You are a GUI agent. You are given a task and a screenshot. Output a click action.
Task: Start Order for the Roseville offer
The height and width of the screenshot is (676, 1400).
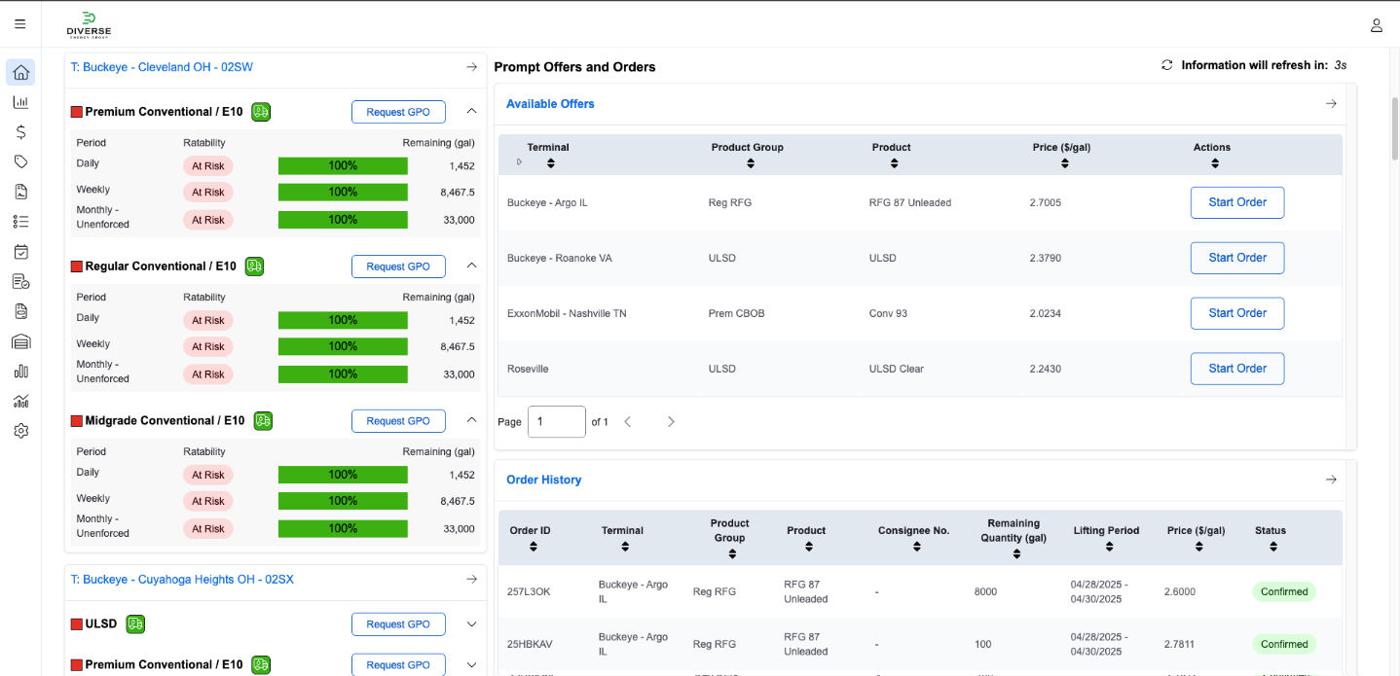pyautogui.click(x=1237, y=369)
